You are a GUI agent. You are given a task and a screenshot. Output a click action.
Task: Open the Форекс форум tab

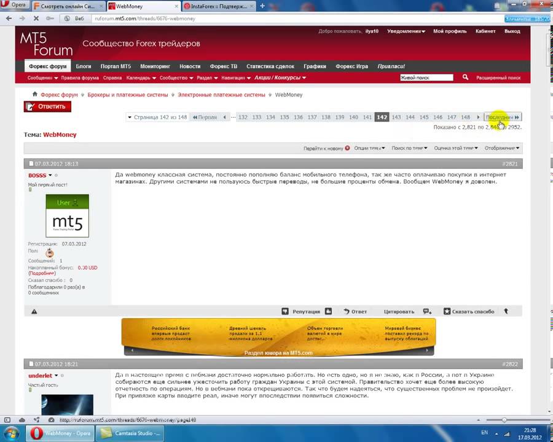47,66
